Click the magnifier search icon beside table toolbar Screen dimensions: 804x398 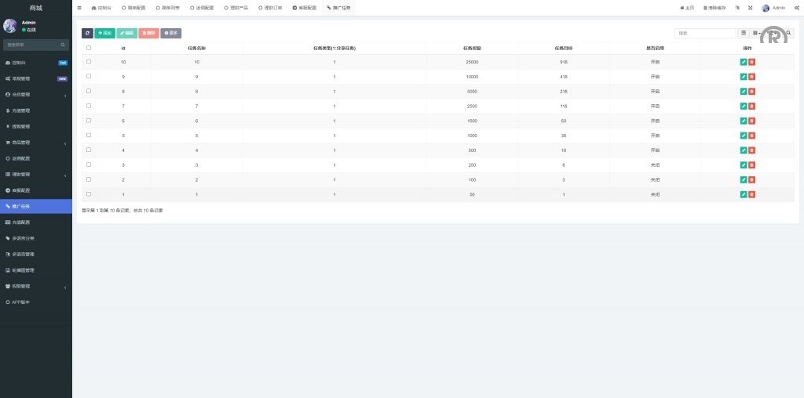789,33
